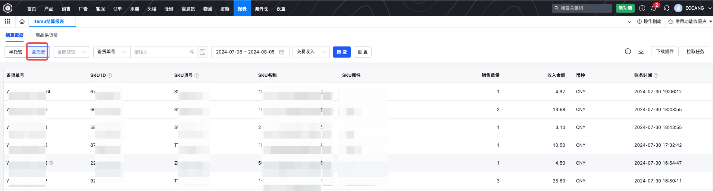
Task: Click the 下载插件 button
Action: [x=665, y=52]
